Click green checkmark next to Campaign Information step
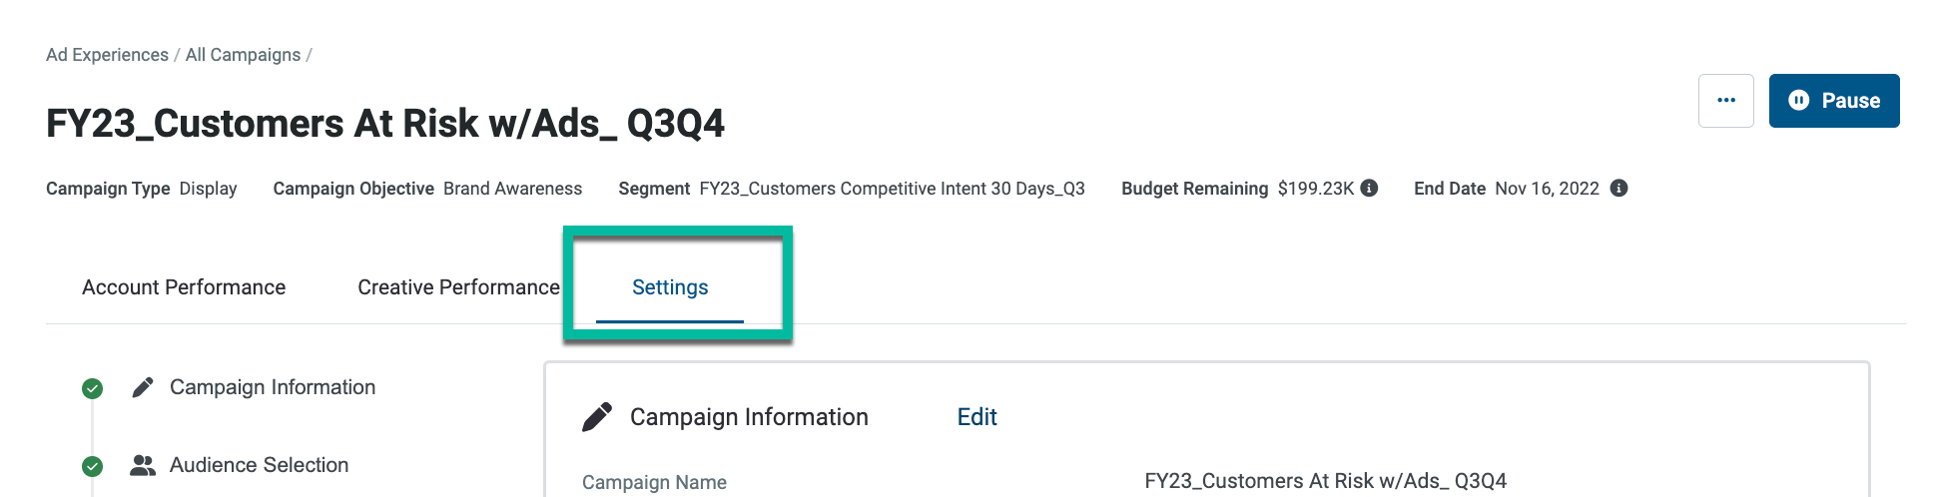Screen dimensions: 1939x497 tap(92, 388)
